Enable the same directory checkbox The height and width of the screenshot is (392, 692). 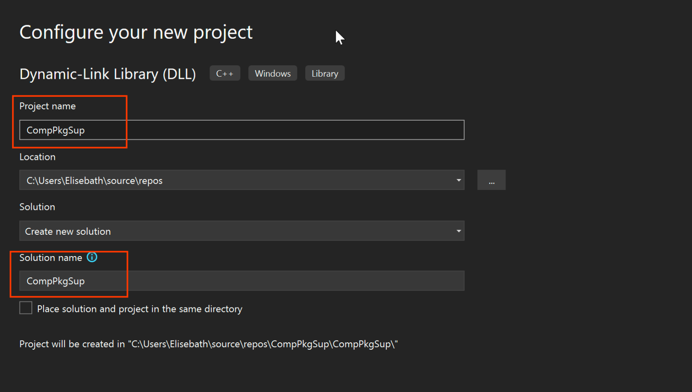point(26,308)
